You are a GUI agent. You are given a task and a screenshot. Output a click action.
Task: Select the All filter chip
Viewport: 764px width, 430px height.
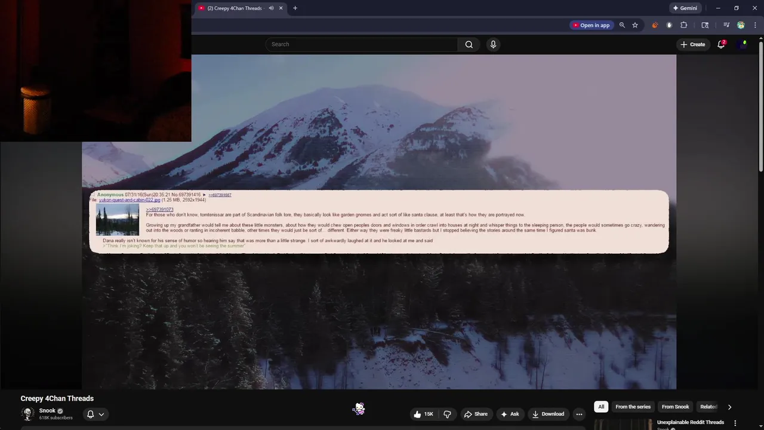(x=601, y=407)
